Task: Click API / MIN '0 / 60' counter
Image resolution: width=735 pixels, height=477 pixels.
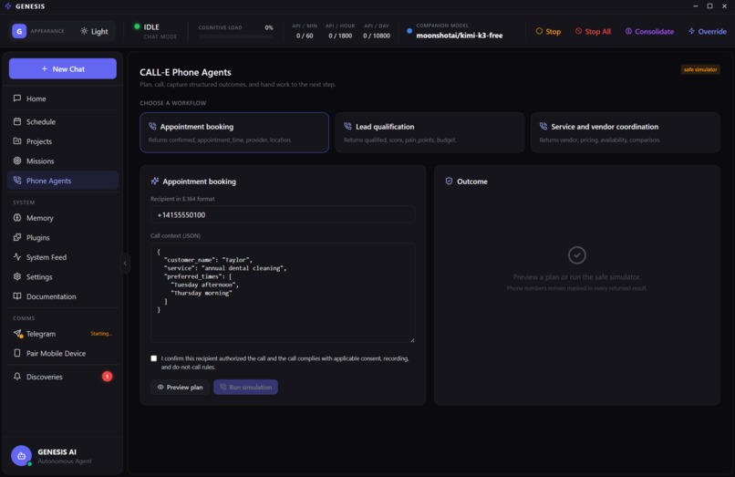Action: pyautogui.click(x=305, y=36)
